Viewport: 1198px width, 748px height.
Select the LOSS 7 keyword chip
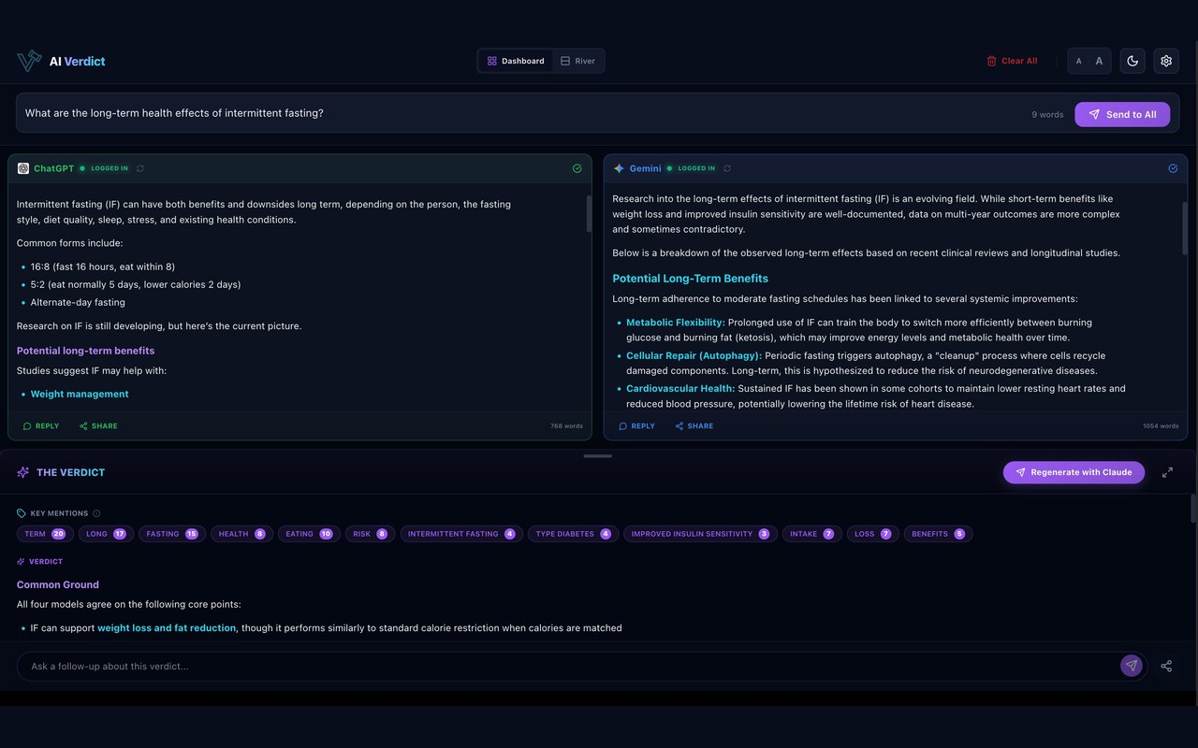click(x=873, y=534)
